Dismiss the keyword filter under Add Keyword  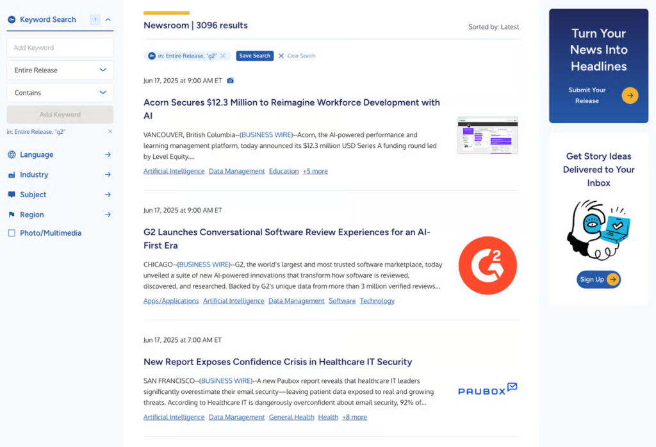coord(109,132)
